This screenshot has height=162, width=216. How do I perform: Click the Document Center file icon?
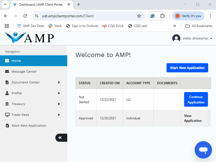pos(7,82)
